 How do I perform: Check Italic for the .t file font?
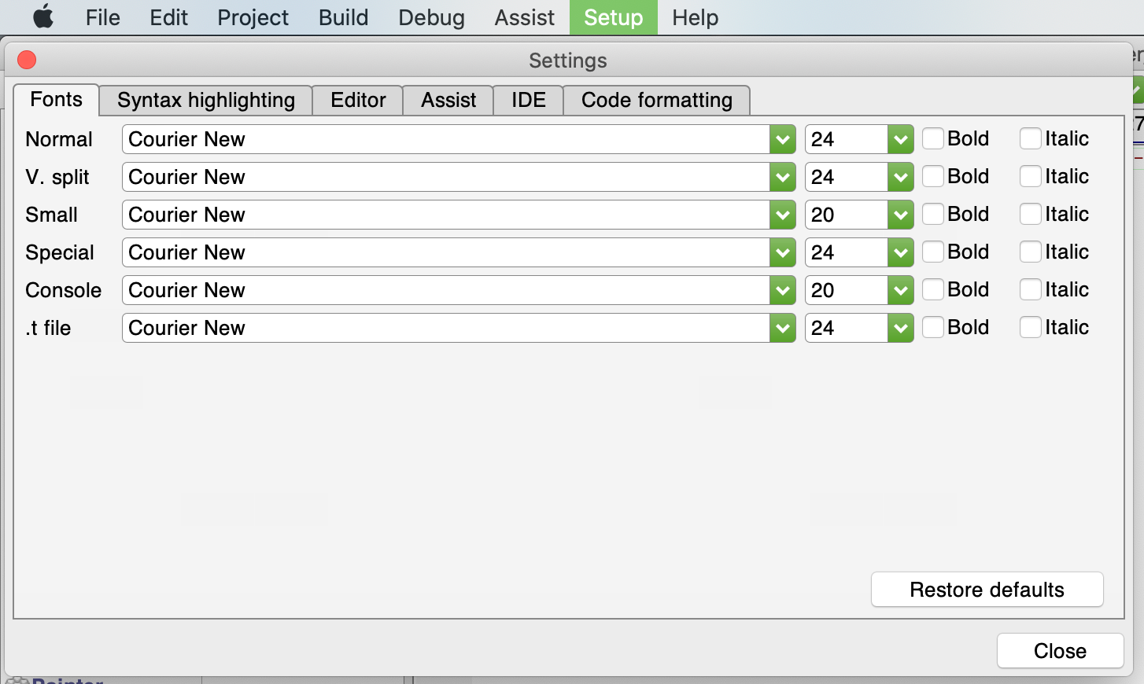1031,328
